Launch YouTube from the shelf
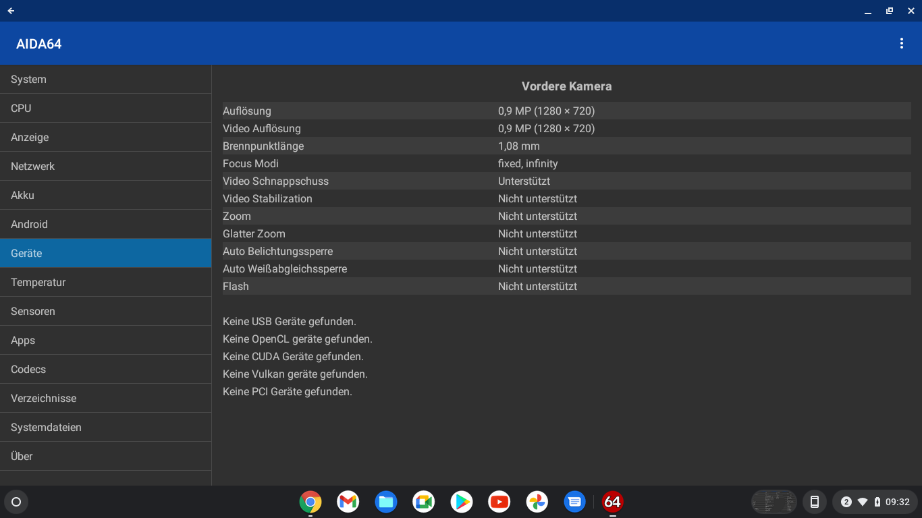 (x=499, y=502)
